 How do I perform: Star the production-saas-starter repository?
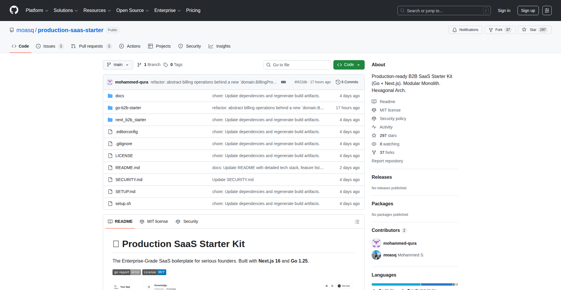tap(534, 30)
